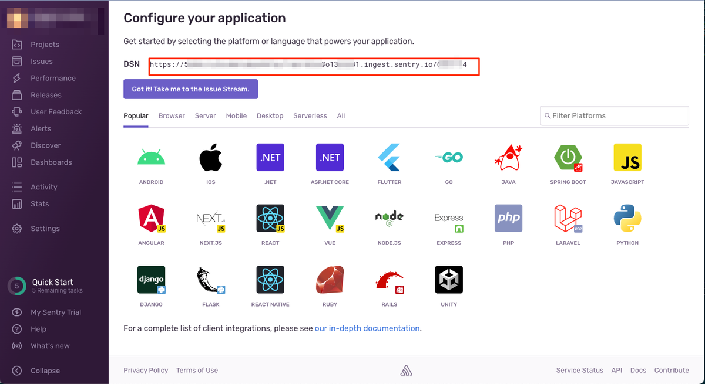Choose the React platform icon
This screenshot has width=705, height=384.
point(270,218)
